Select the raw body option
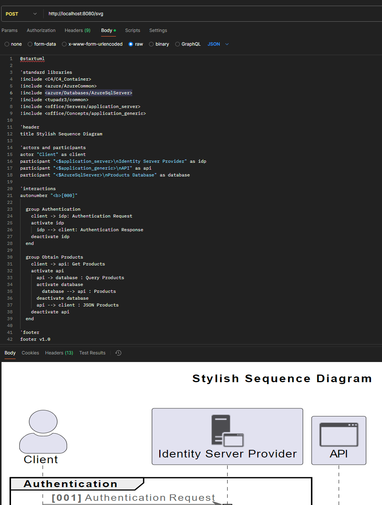The height and width of the screenshot is (505, 382). point(136,44)
